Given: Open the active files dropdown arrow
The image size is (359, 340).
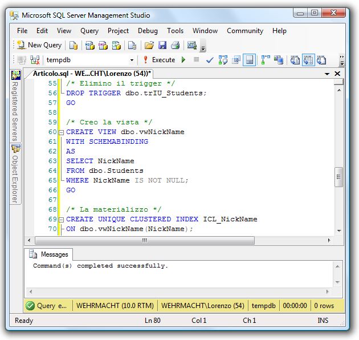Looking at the screenshot, I should [x=327, y=74].
